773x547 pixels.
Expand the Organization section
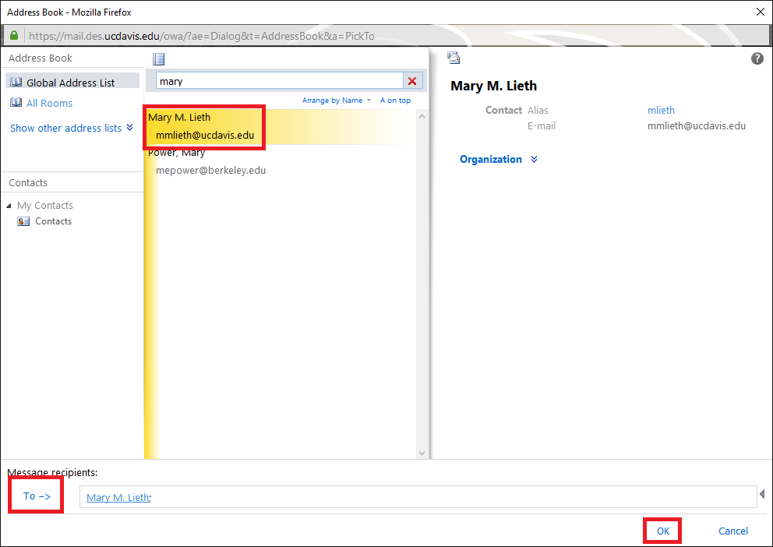[x=499, y=159]
